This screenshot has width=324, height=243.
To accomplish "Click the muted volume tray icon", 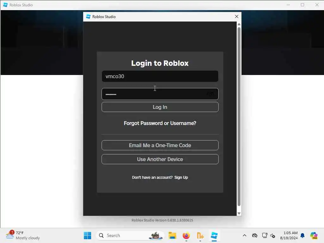I will pos(273,235).
